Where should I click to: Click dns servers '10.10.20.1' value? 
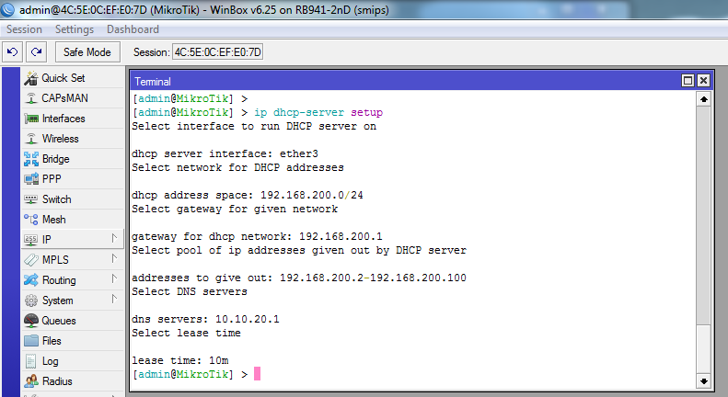[248, 319]
